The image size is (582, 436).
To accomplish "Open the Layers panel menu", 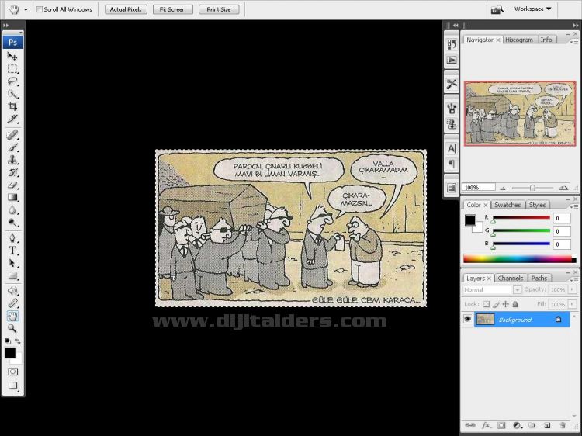I will click(573, 279).
